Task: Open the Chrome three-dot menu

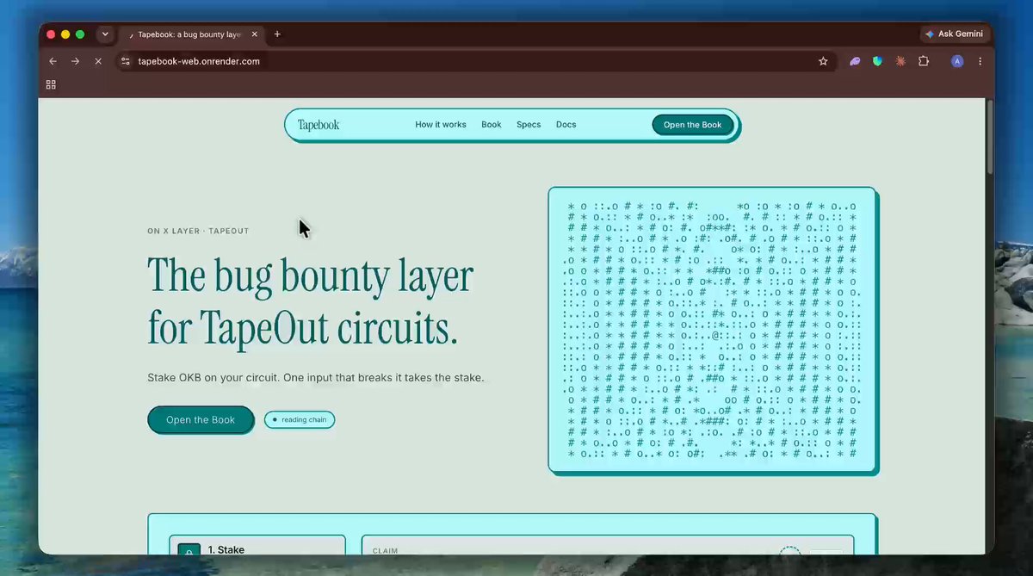Action: pyautogui.click(x=980, y=61)
